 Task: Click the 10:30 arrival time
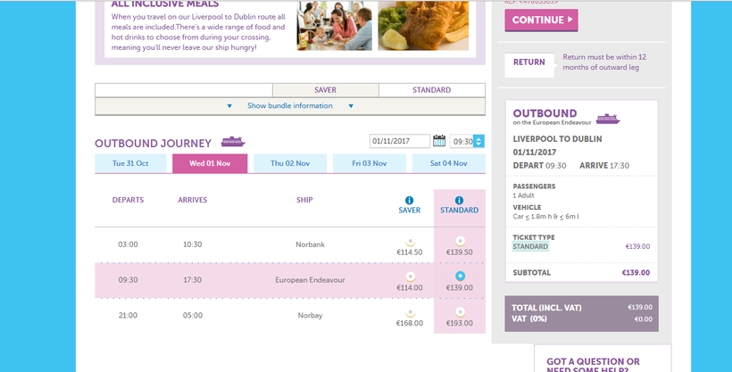click(x=192, y=244)
